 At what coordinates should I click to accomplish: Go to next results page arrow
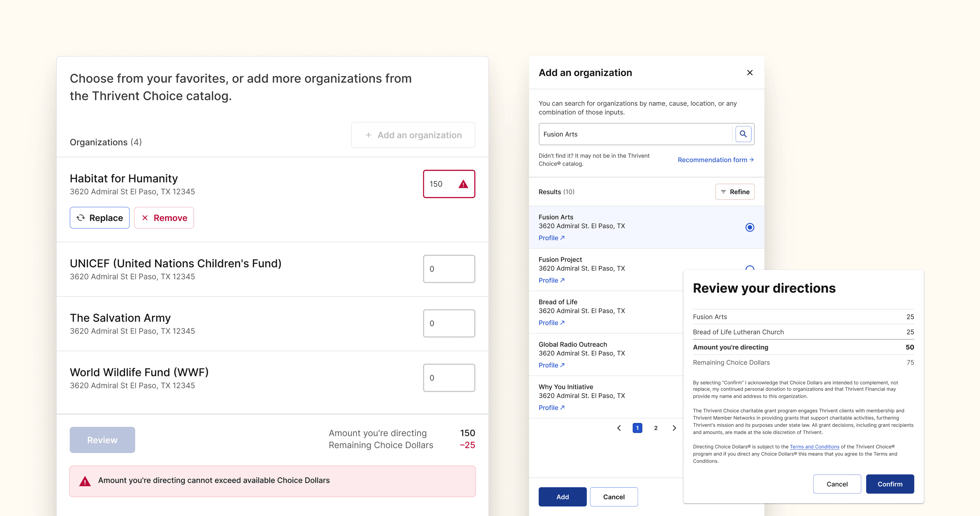[x=674, y=428]
